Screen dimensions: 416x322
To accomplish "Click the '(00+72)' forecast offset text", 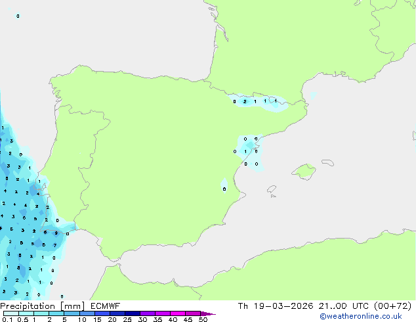I will pyautogui.click(x=392, y=306).
